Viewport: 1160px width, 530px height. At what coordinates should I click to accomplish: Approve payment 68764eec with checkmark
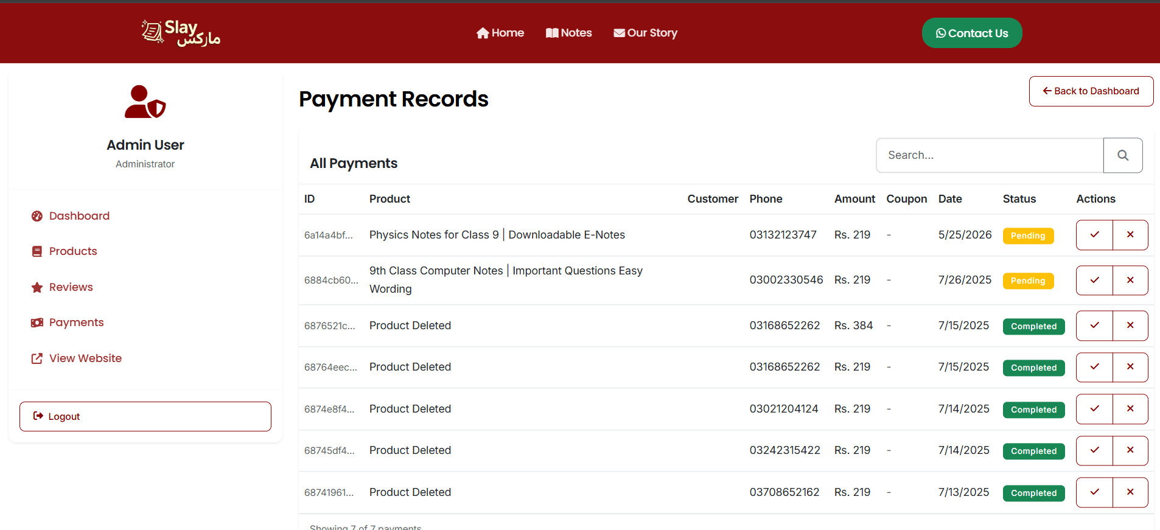1094,367
